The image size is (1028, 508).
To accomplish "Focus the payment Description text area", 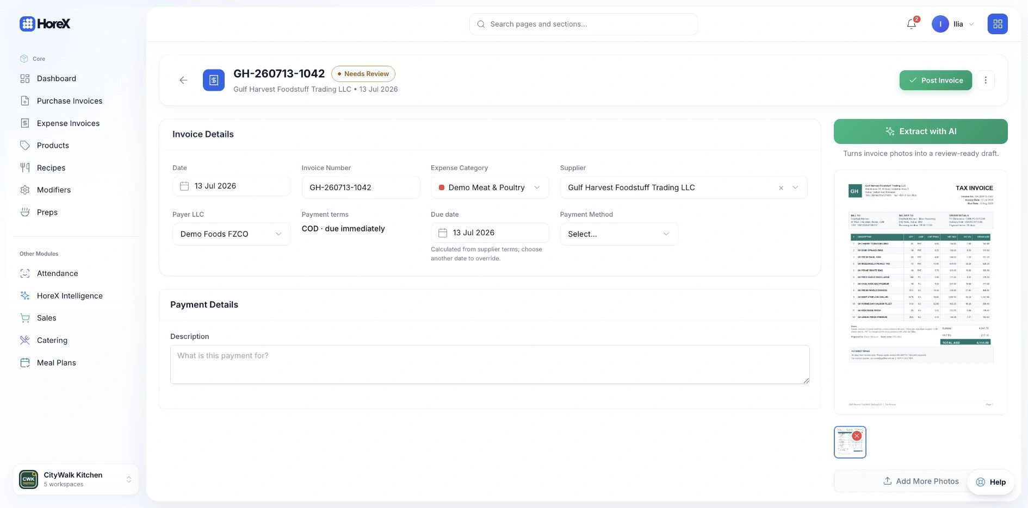I will point(490,365).
